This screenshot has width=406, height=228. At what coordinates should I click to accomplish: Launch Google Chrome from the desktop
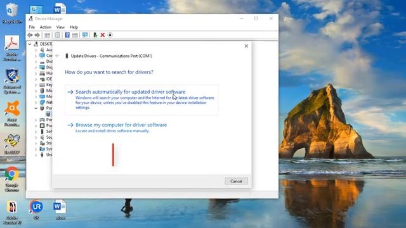12,179
